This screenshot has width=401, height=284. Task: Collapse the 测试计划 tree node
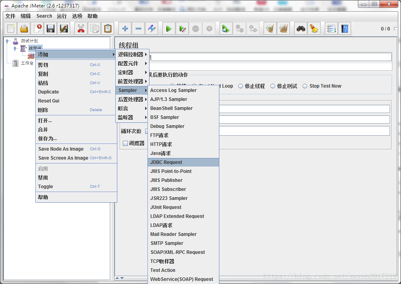(x=7, y=41)
